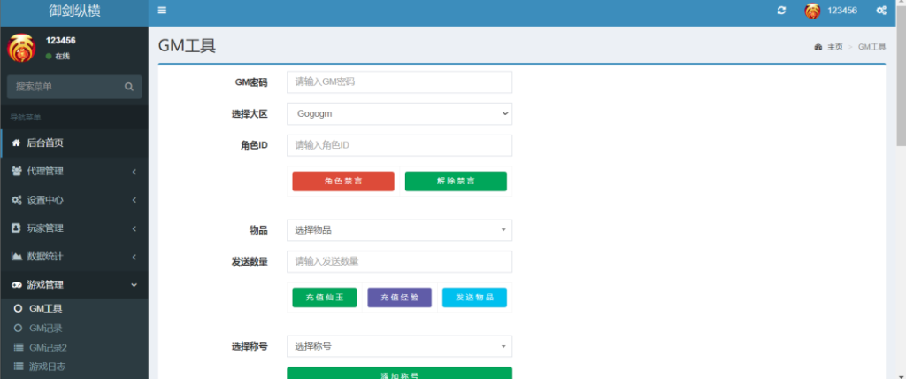This screenshot has height=379, width=906.
Task: Click the dashboard icon in breadcrumb 主页
Action: click(818, 47)
